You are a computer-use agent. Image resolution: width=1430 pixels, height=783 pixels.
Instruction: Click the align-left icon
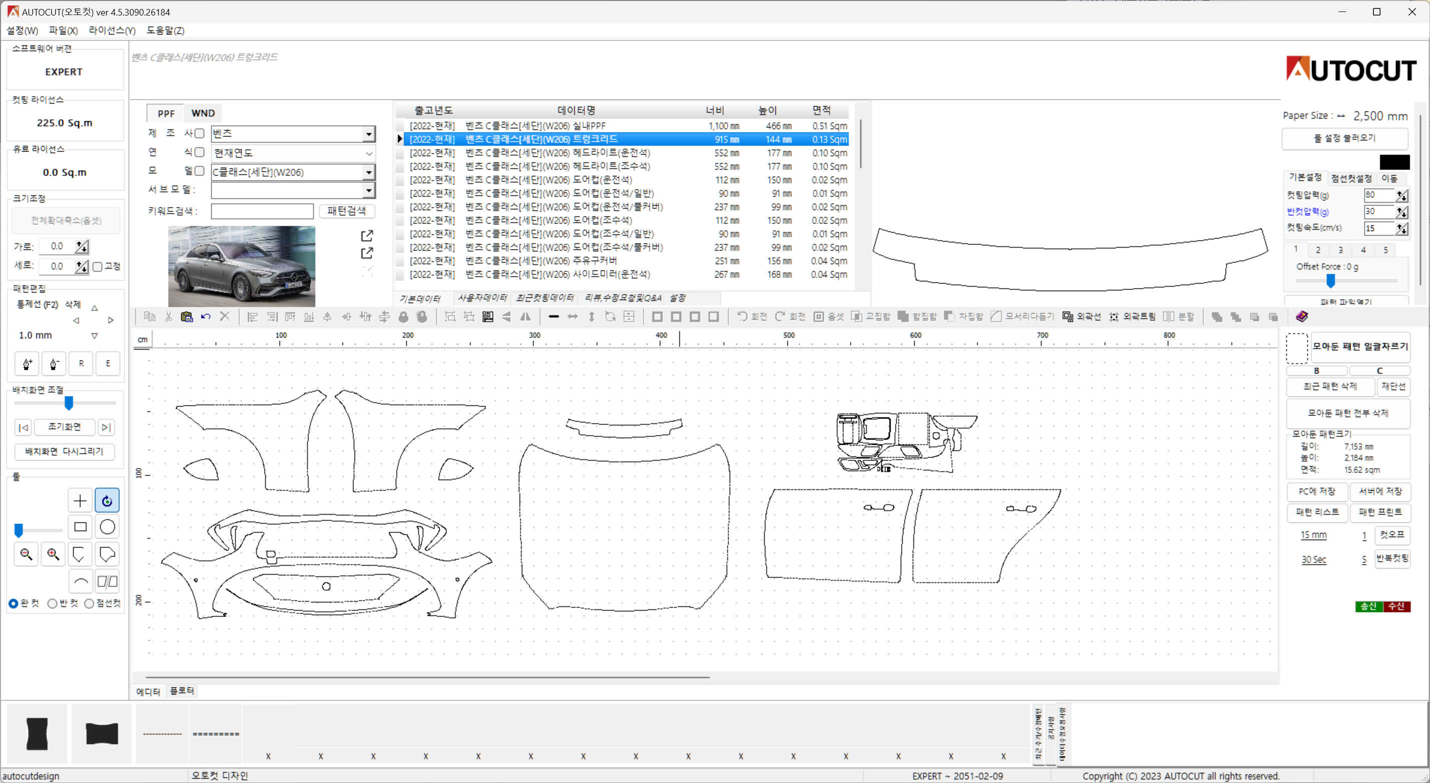(x=253, y=317)
